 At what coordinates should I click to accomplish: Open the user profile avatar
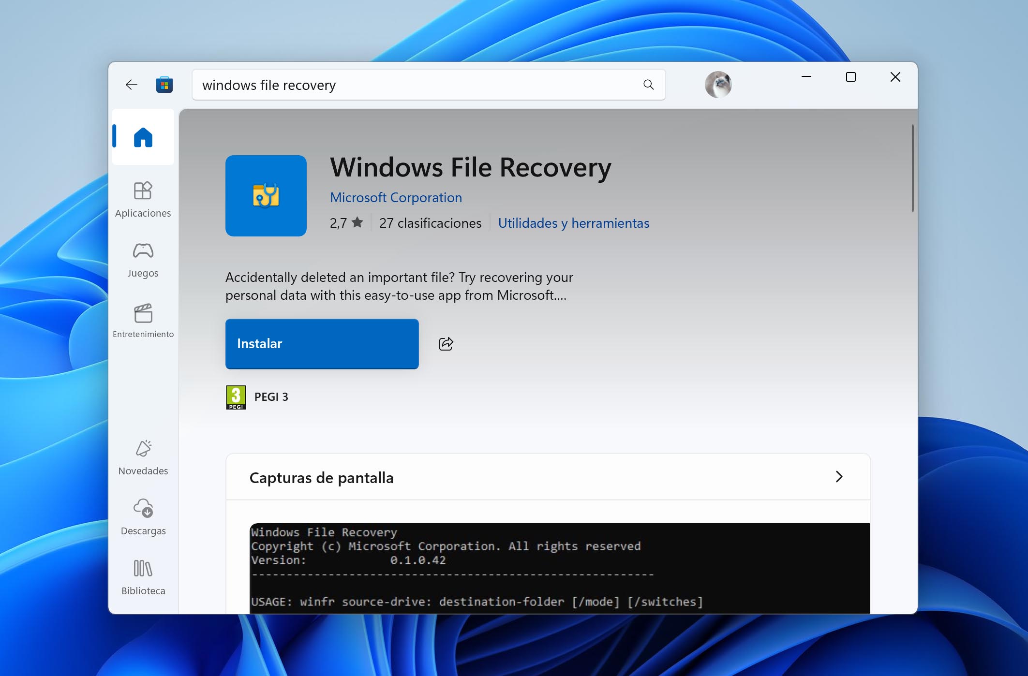click(718, 85)
